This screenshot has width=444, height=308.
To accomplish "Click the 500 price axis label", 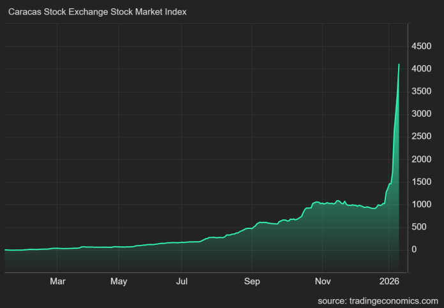I will click(419, 227).
